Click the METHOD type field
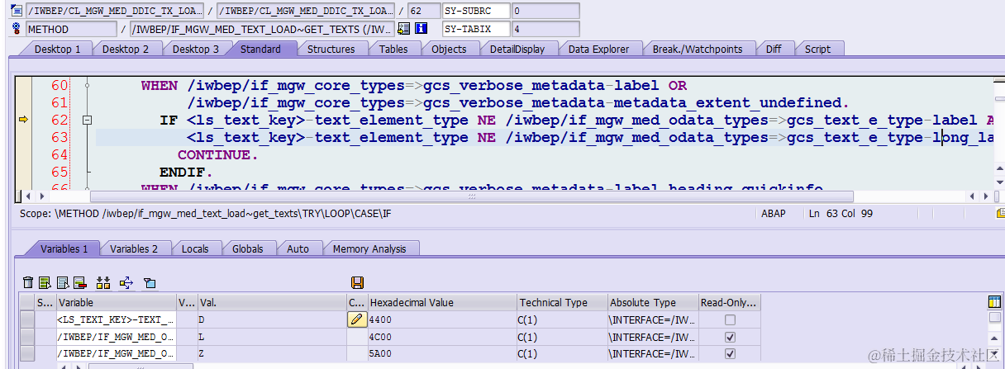Image resolution: width=1005 pixels, height=369 pixels. (71, 29)
